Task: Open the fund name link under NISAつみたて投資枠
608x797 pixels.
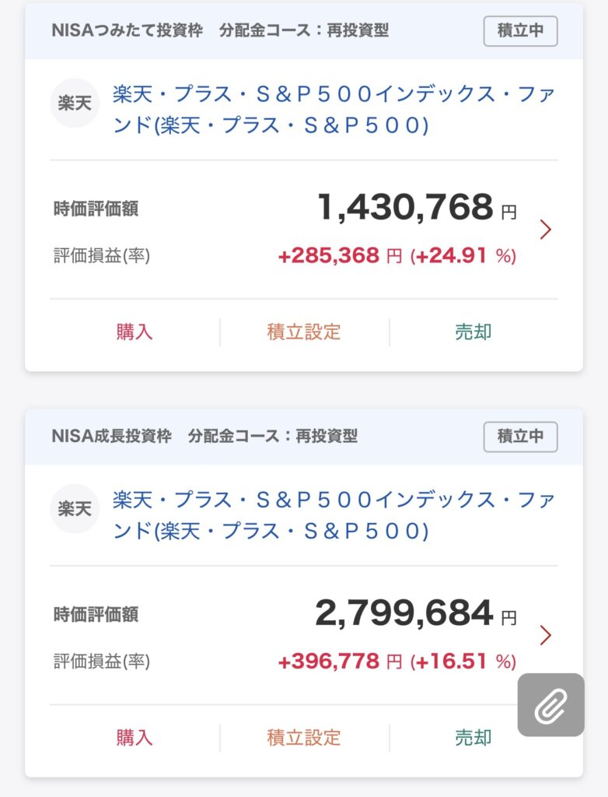Action: tap(334, 110)
